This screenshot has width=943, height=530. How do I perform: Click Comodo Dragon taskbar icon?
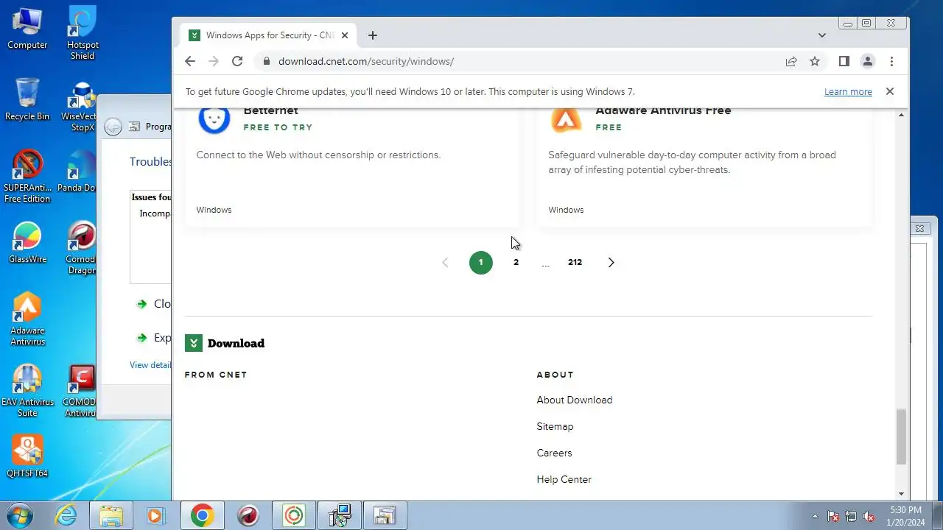tap(248, 515)
